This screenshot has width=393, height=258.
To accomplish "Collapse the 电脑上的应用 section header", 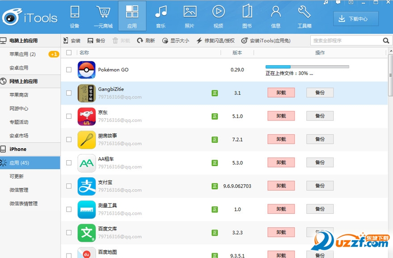I will [30, 41].
